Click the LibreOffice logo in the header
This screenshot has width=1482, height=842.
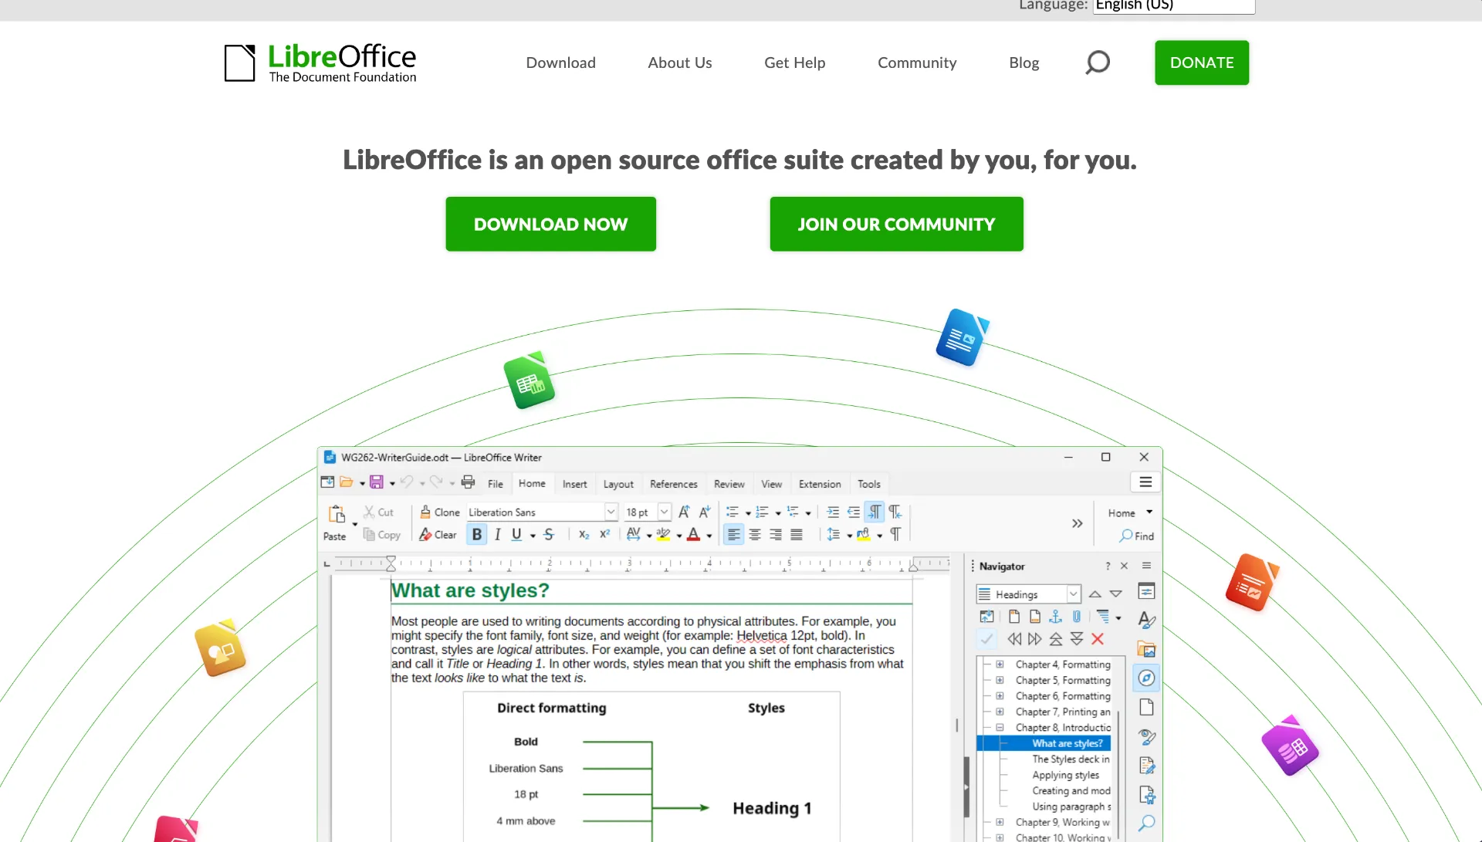320,63
